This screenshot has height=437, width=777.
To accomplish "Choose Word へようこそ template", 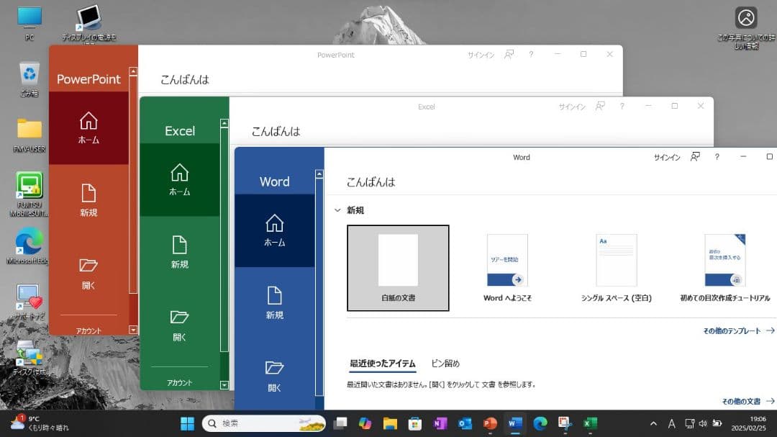I will (x=507, y=268).
